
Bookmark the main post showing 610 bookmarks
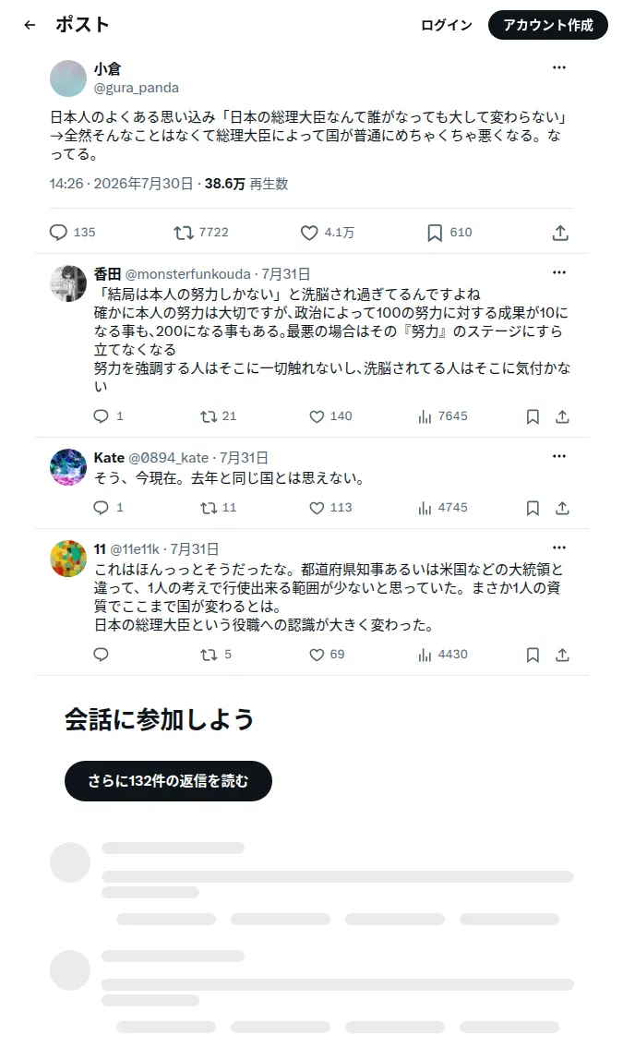tap(435, 233)
